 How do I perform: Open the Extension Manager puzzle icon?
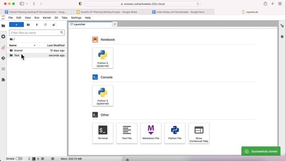(x=3, y=80)
